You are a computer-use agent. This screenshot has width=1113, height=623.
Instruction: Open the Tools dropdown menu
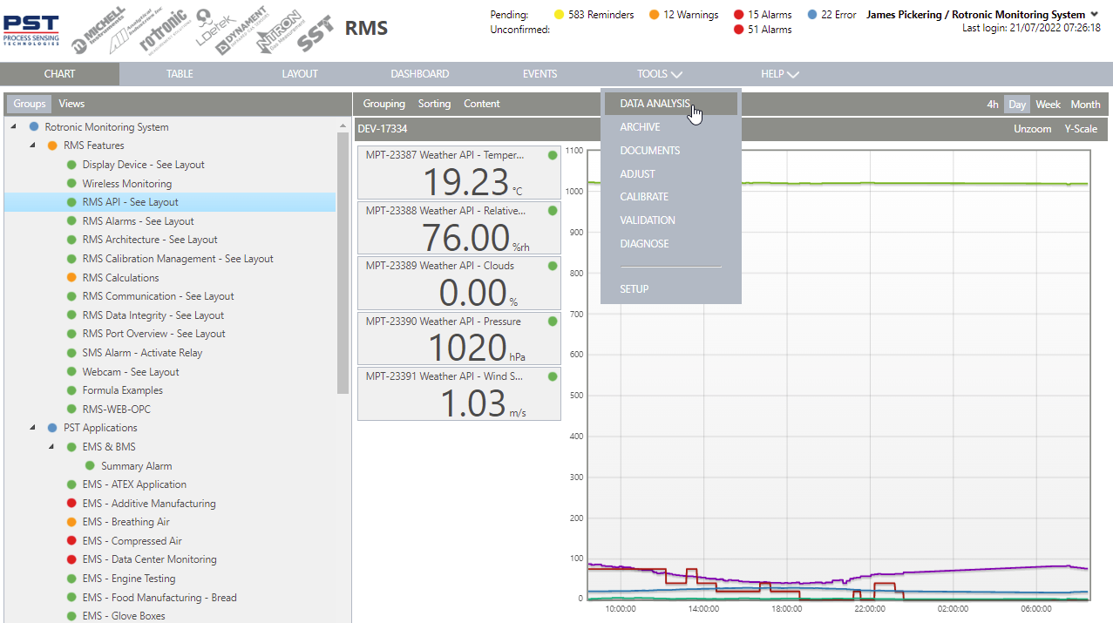click(x=660, y=74)
